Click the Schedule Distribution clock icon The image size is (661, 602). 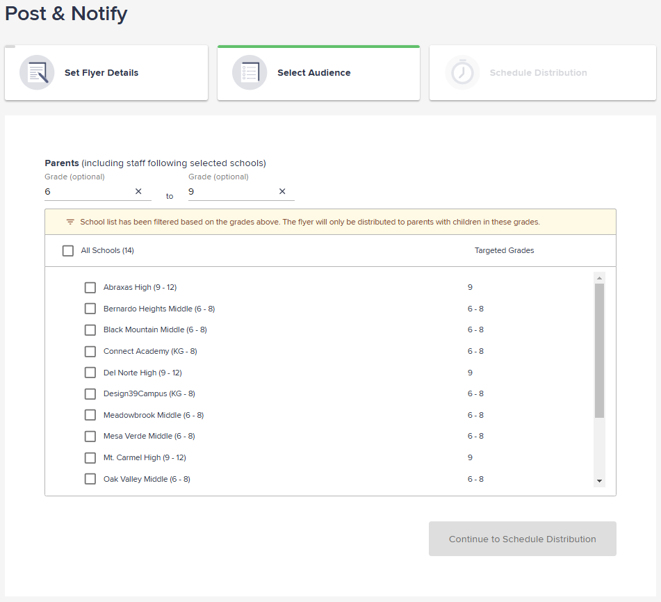click(462, 72)
